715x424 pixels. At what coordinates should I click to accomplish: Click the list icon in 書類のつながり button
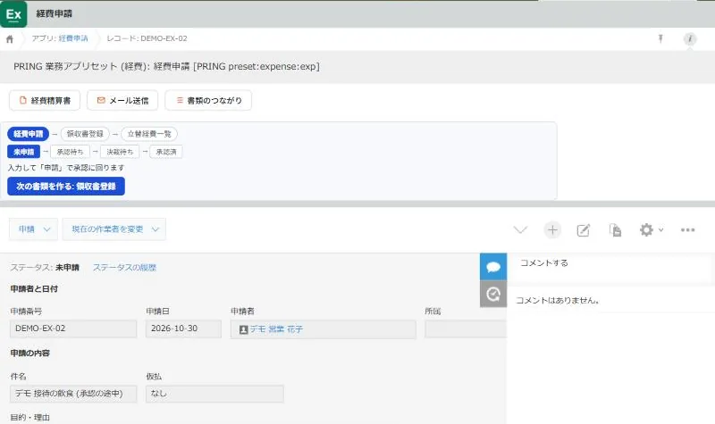pos(180,100)
